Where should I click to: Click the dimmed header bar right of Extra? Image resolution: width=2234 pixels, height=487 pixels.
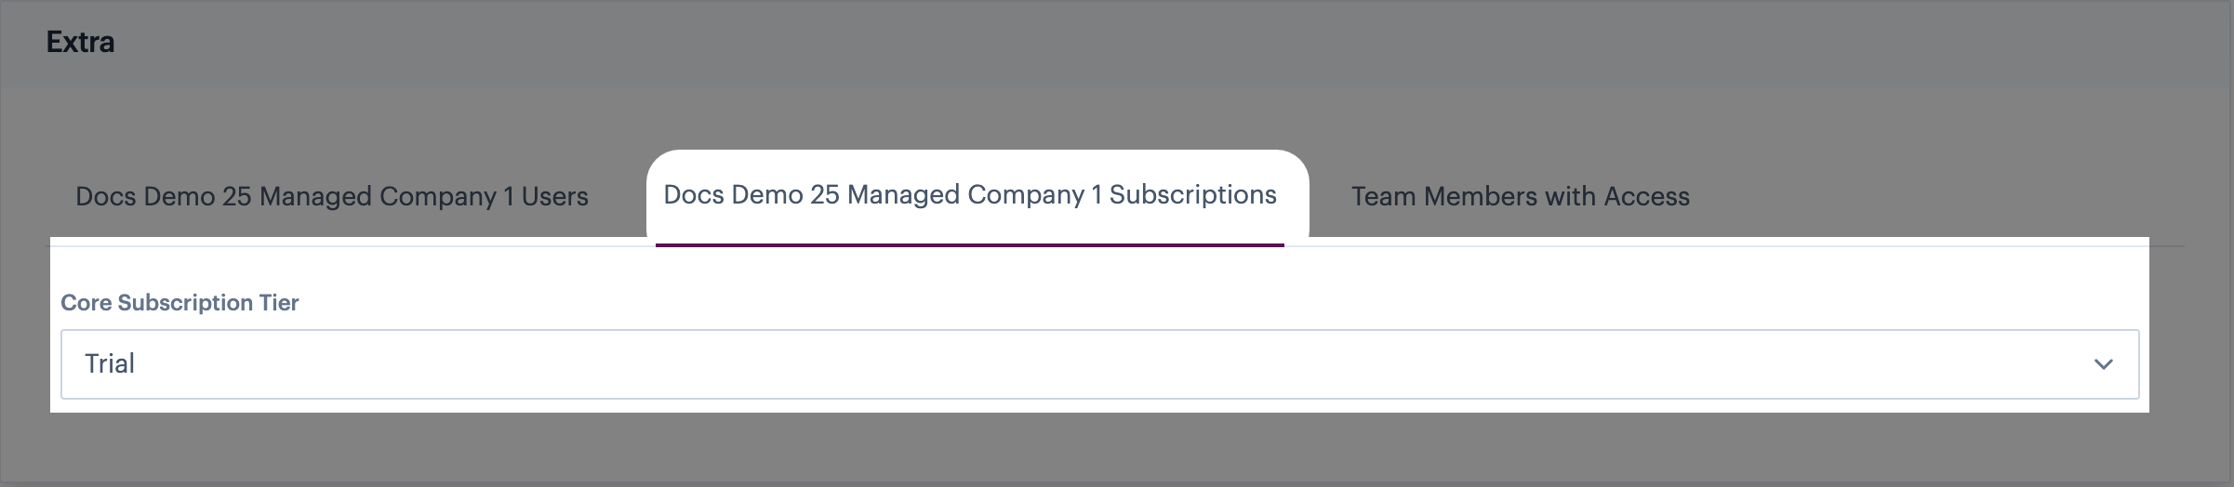[x=1116, y=42]
